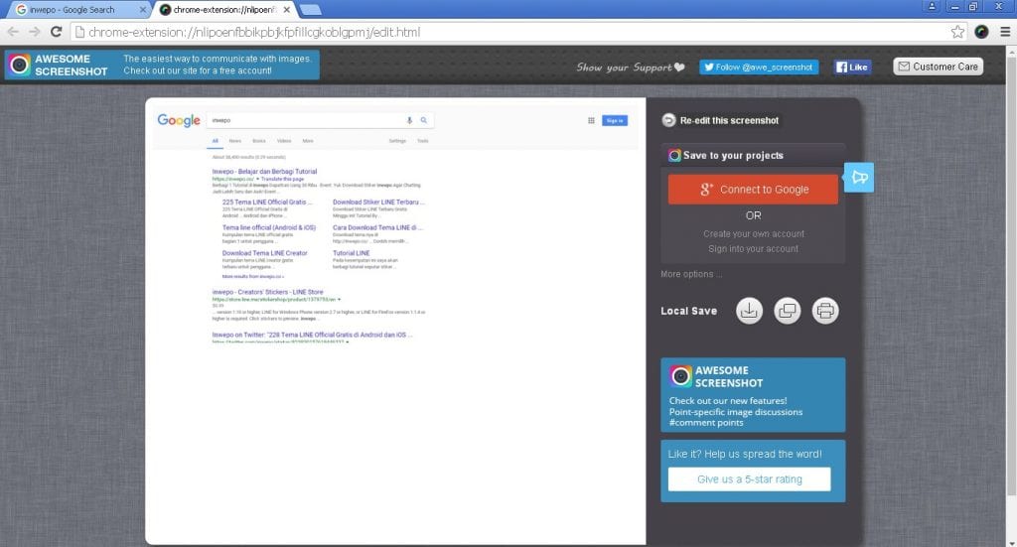The image size is (1017, 547).
Task: Bookmark this page with star icon
Action: click(957, 32)
